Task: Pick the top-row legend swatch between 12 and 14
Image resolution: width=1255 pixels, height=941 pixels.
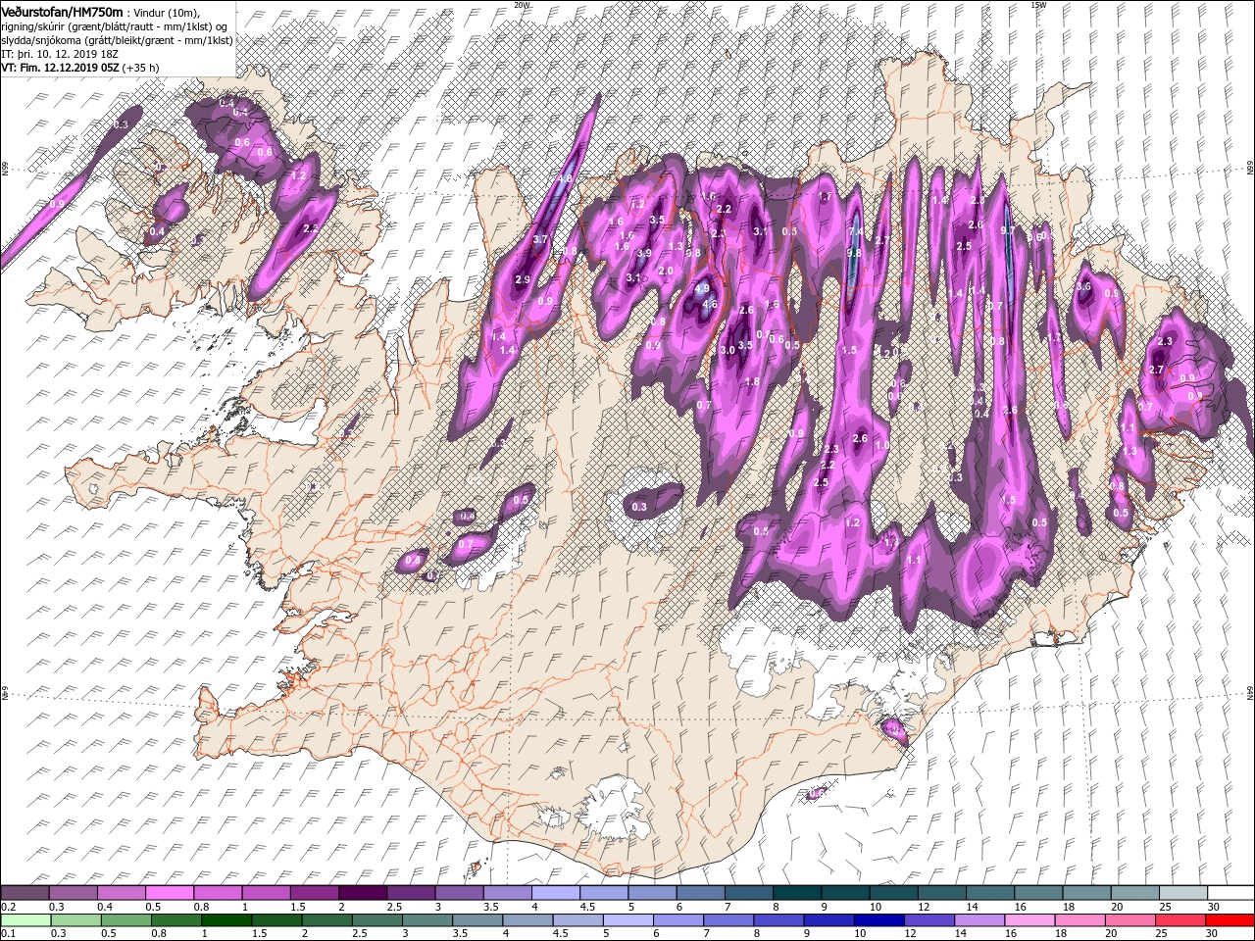Action: [943, 893]
